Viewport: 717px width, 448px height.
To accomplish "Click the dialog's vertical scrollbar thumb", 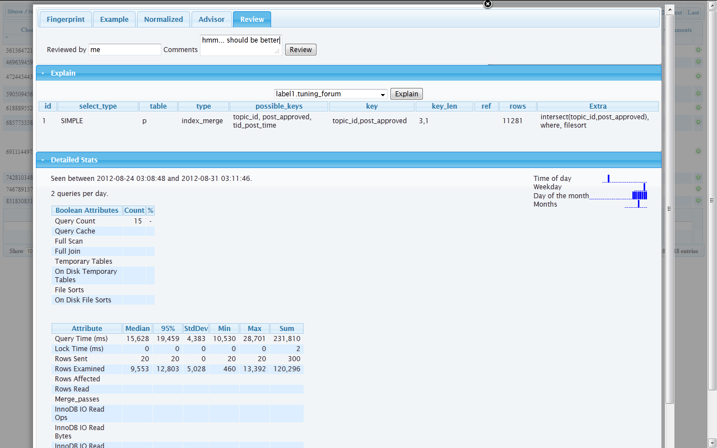I will pos(669,207).
